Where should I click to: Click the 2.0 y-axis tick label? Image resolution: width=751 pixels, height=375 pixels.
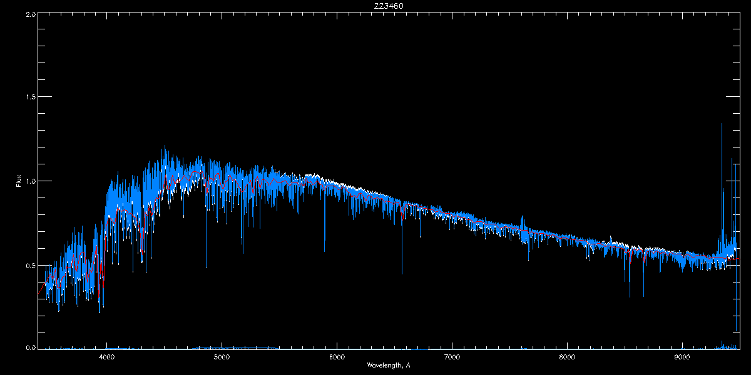coord(30,13)
